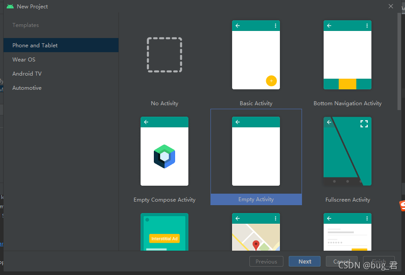Click the Android logo in title bar
The width and height of the screenshot is (405, 275).
coord(10,6)
